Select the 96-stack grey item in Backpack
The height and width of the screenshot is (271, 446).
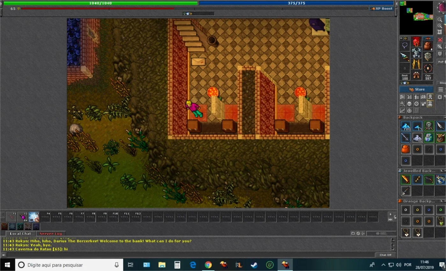point(417,138)
